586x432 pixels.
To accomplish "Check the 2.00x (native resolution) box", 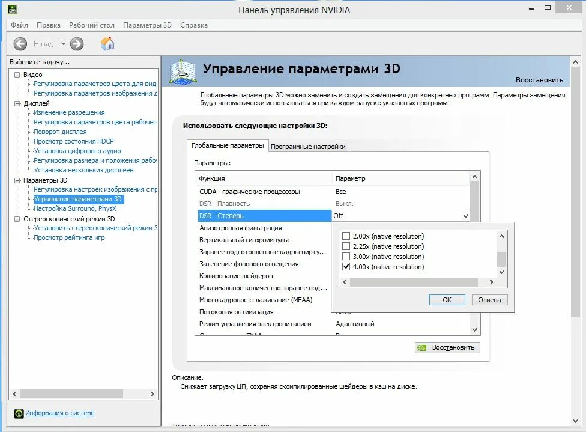I will point(346,236).
